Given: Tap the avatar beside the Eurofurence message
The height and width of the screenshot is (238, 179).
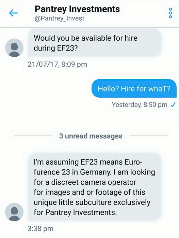Looking at the screenshot, I should (14, 212).
